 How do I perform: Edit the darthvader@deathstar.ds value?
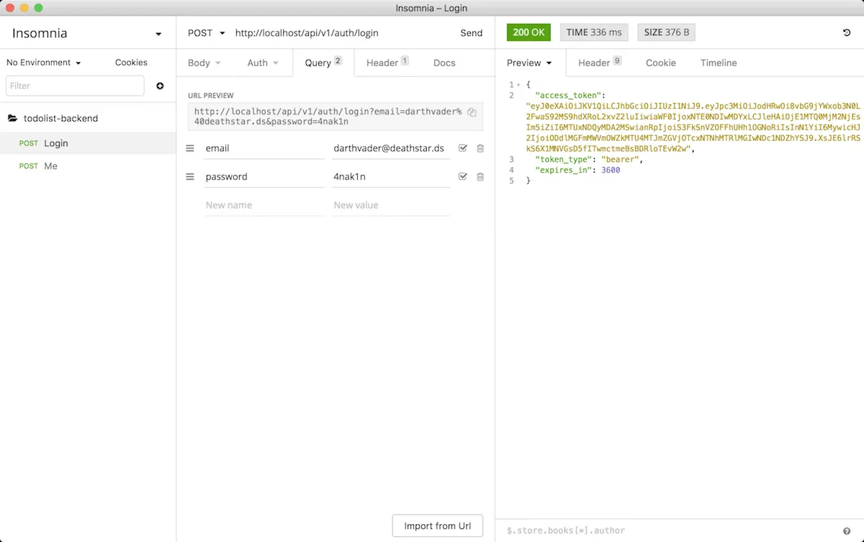tap(391, 148)
